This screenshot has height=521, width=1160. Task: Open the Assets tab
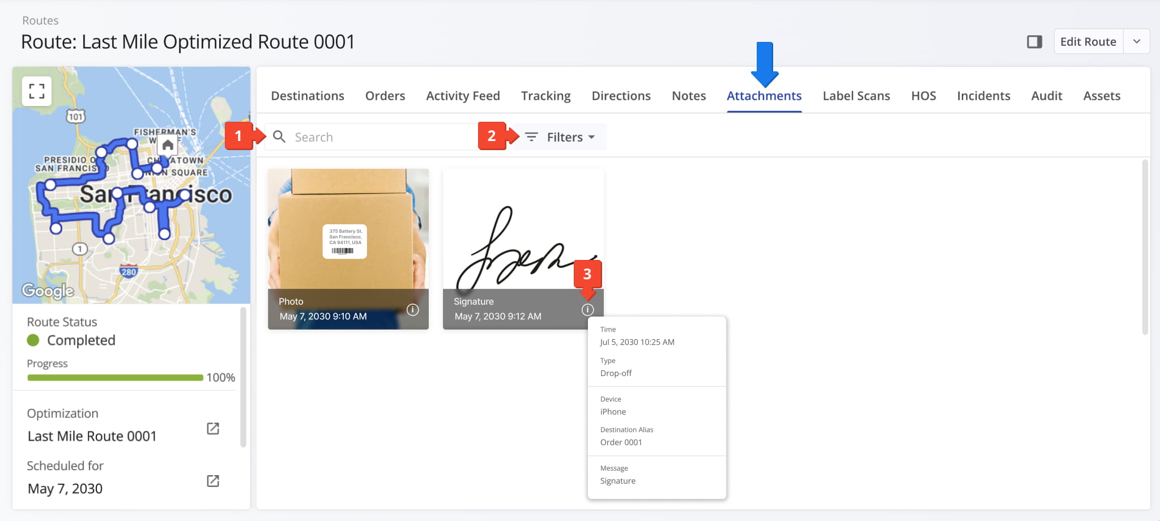[1102, 96]
